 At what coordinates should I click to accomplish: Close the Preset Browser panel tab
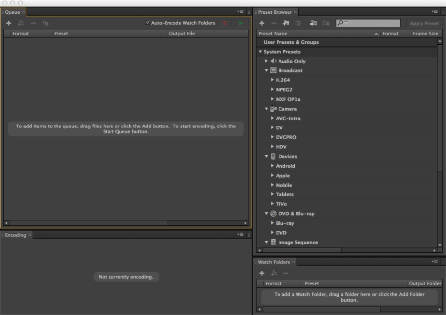tap(295, 12)
